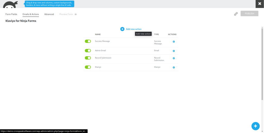Screen dimensions: 264x133
Task: Click the PUBLISH button
Action: pos(249,14)
